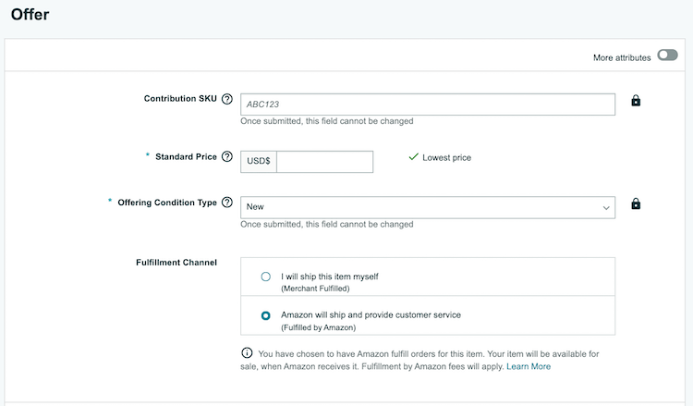This screenshot has width=693, height=406.
Task: Click the Offer section heading
Action: tap(30, 15)
